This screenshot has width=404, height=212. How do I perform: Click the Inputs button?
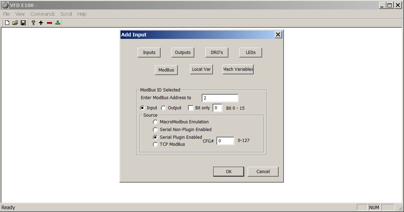point(149,53)
